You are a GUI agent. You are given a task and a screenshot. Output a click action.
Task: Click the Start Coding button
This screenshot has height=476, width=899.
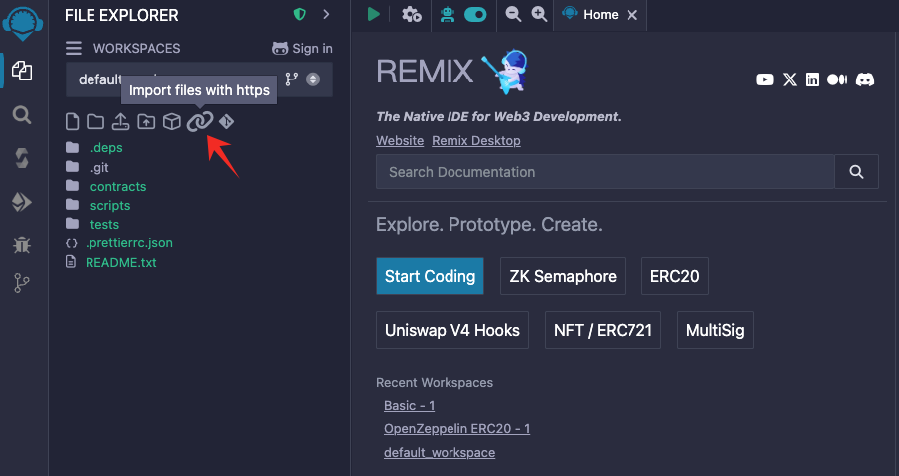pos(430,276)
